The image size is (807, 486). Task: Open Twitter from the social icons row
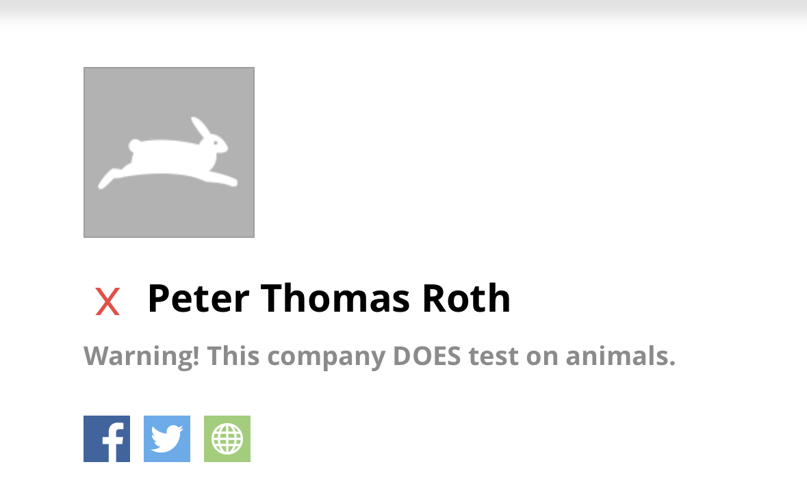tap(166, 439)
